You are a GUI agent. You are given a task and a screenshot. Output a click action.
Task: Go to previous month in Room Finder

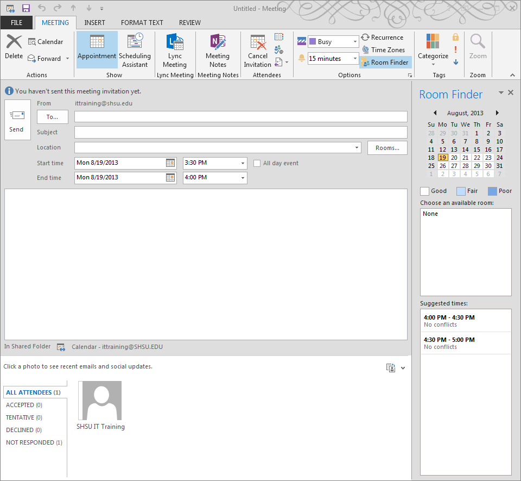pyautogui.click(x=435, y=113)
